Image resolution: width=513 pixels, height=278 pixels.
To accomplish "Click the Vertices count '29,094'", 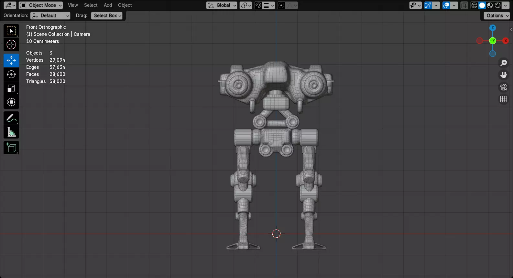I will click(57, 60).
